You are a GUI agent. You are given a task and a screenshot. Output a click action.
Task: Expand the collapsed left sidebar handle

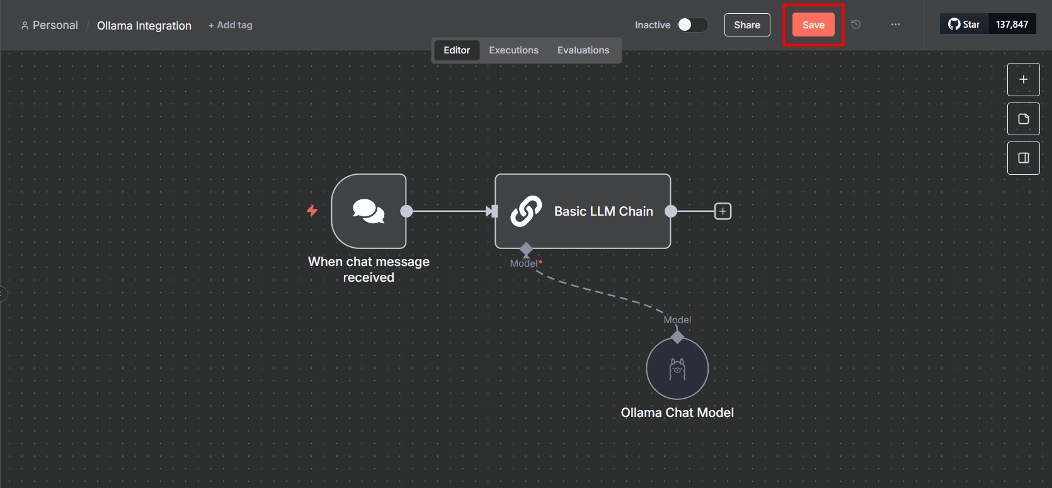click(3, 294)
